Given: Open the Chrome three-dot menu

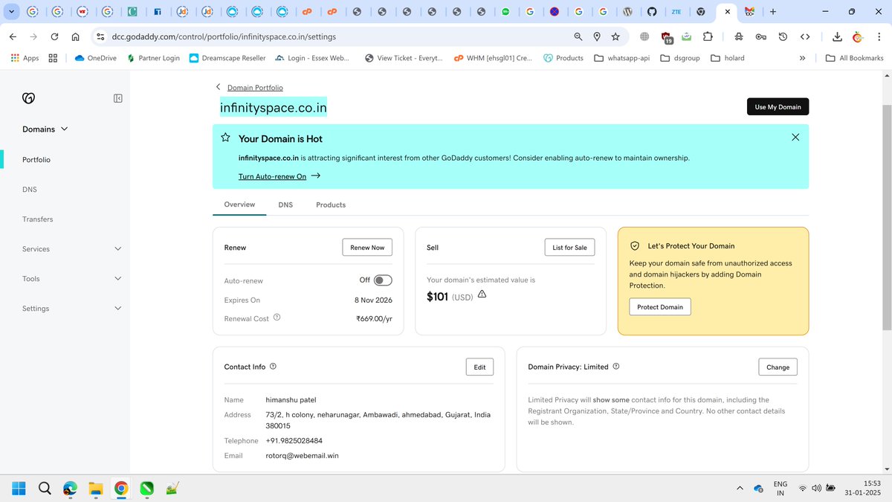Looking at the screenshot, I should [x=877, y=36].
